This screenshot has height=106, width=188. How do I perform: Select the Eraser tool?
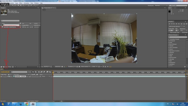click(x=31, y=5)
